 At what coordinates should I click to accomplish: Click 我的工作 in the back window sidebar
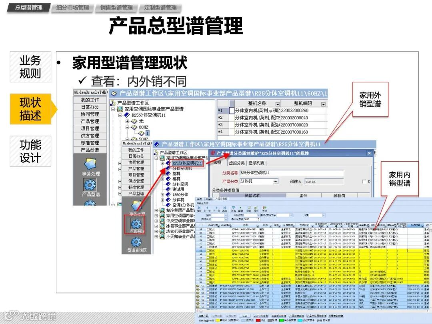[x=90, y=100]
